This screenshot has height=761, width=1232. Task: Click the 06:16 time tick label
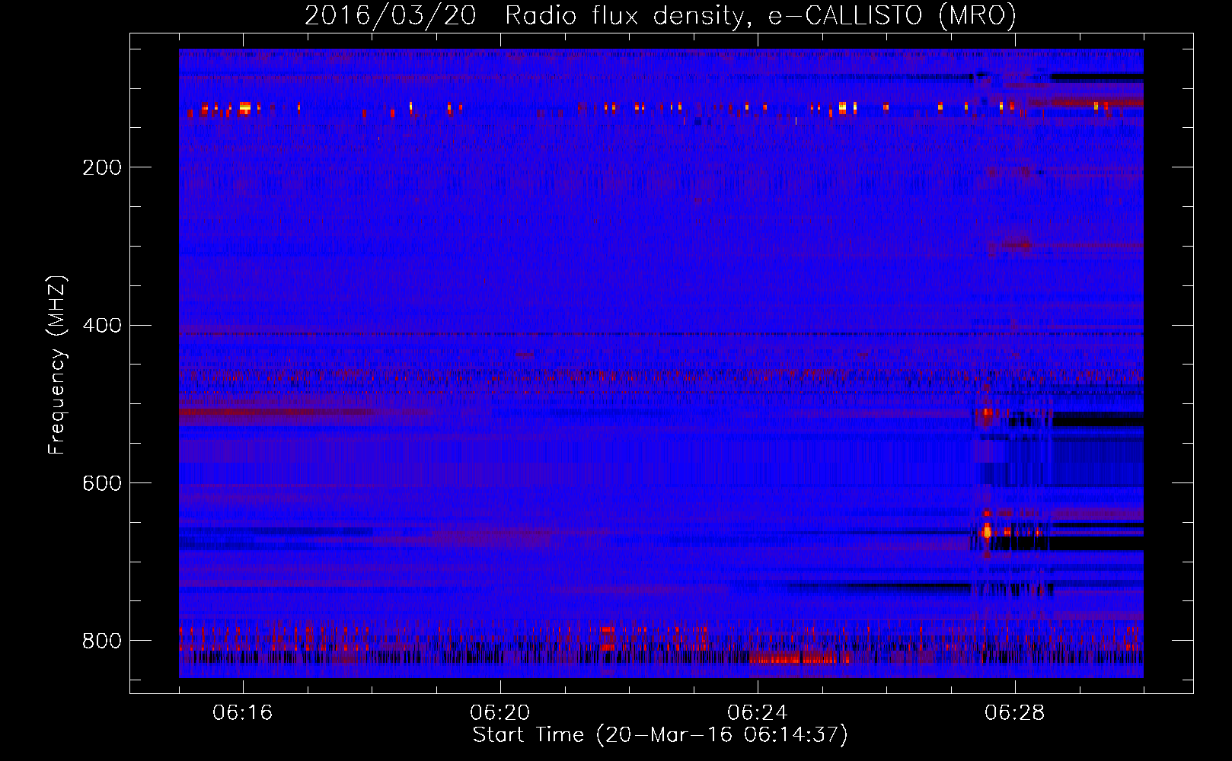point(243,713)
